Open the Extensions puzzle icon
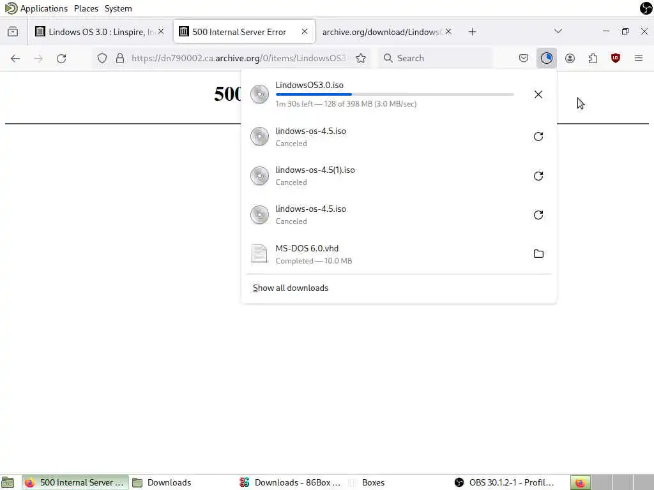654x490 pixels. (593, 58)
